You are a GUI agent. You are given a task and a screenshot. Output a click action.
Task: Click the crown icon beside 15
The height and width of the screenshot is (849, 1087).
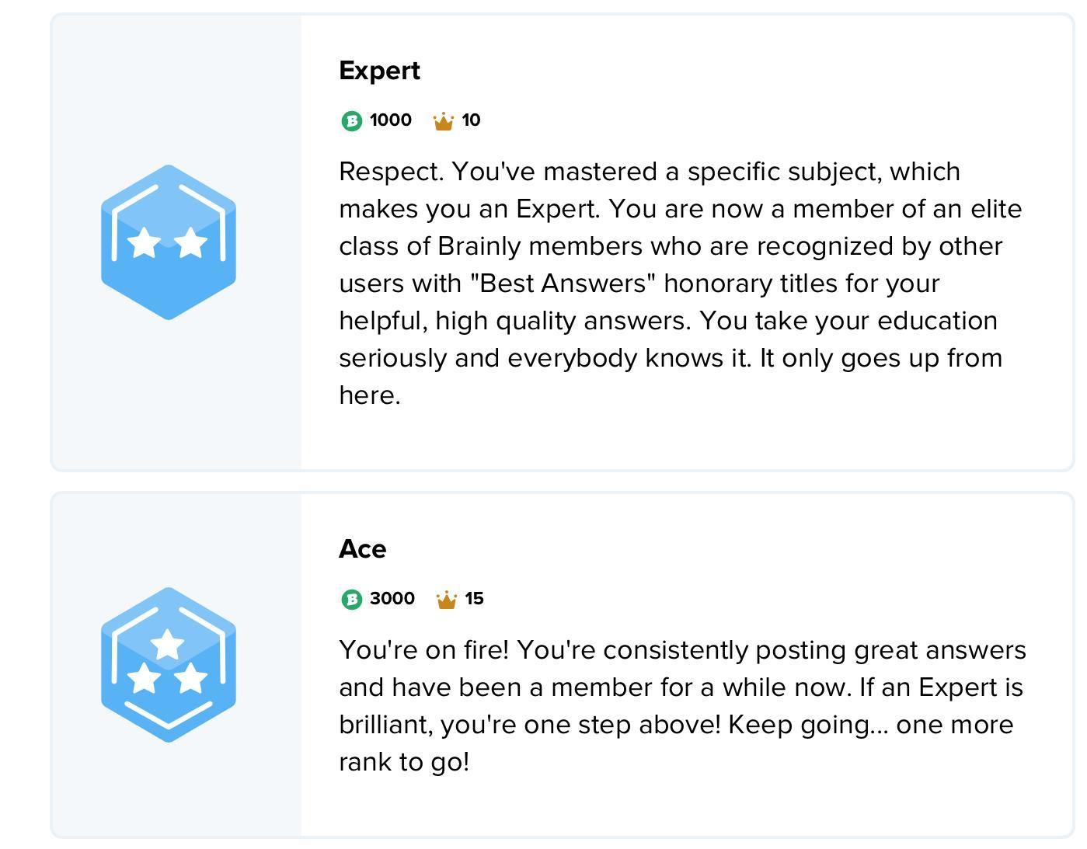click(446, 600)
